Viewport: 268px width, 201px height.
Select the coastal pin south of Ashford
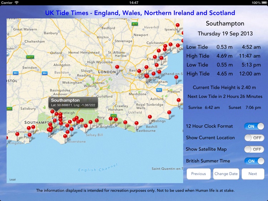click(x=179, y=100)
